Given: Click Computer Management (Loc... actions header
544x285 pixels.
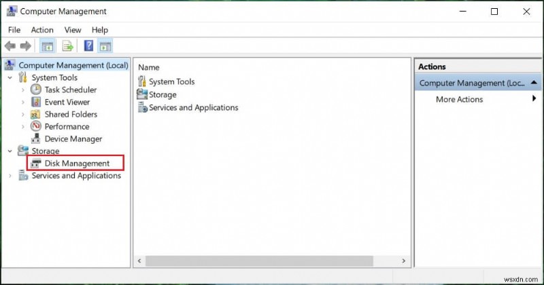Looking at the screenshot, I should (x=478, y=83).
